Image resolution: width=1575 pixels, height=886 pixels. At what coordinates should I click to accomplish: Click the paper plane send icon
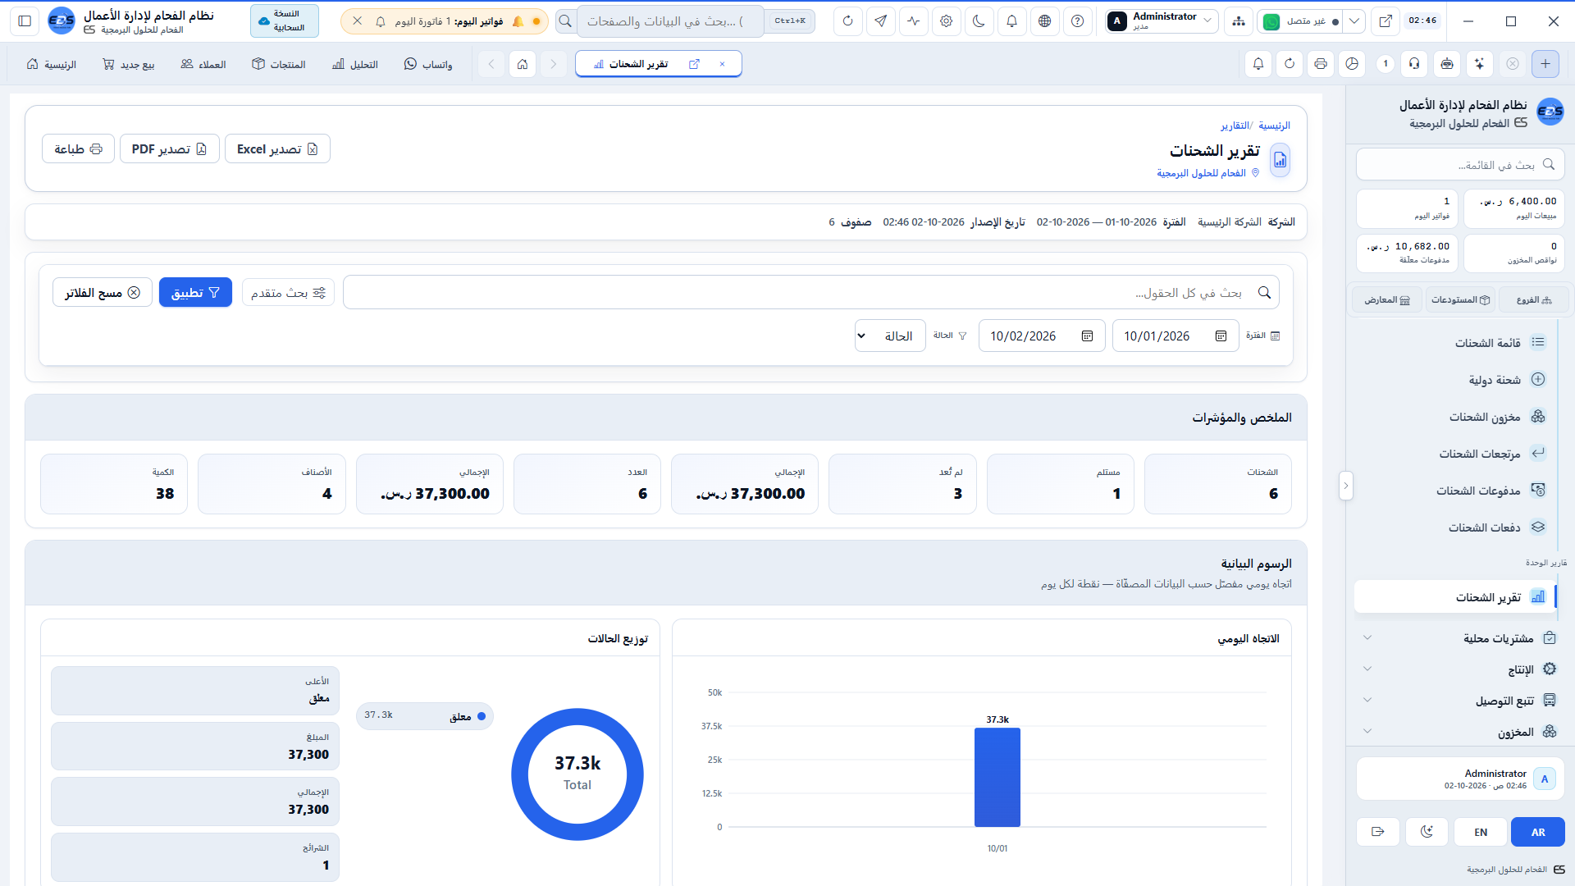[880, 21]
